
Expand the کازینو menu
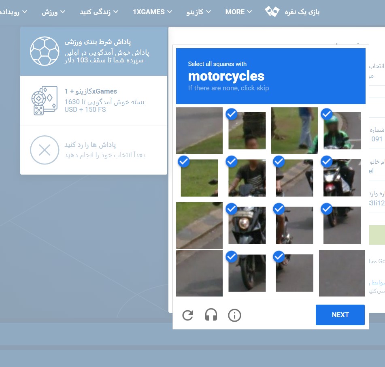[x=198, y=12]
